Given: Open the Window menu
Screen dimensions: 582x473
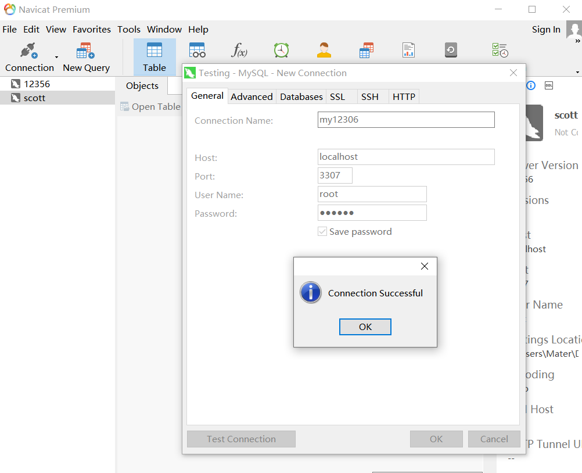Looking at the screenshot, I should pos(164,29).
